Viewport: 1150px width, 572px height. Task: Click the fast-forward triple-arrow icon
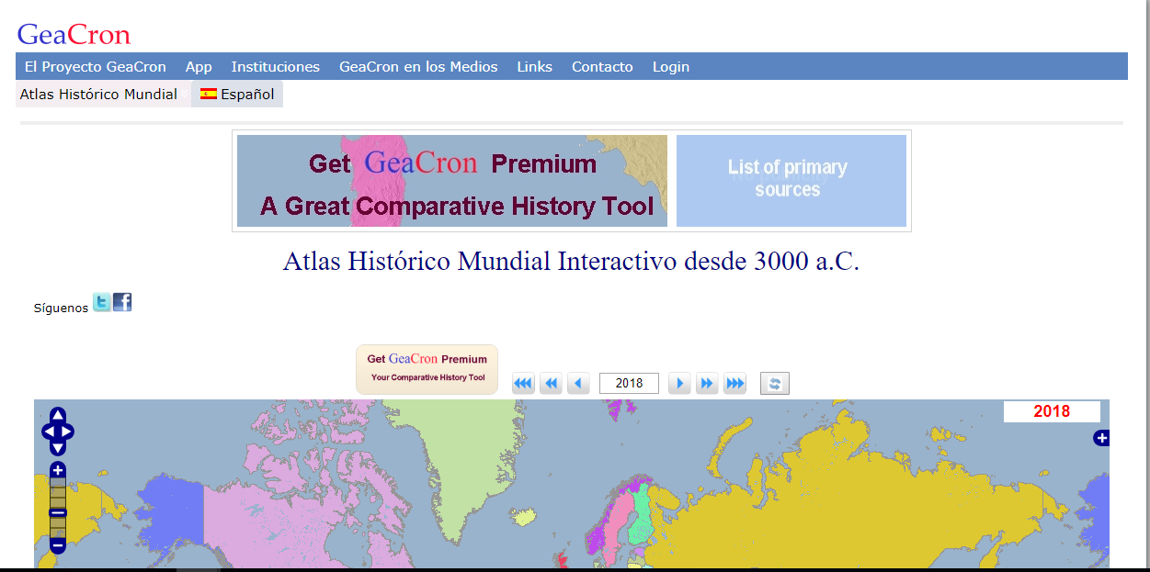tap(734, 383)
